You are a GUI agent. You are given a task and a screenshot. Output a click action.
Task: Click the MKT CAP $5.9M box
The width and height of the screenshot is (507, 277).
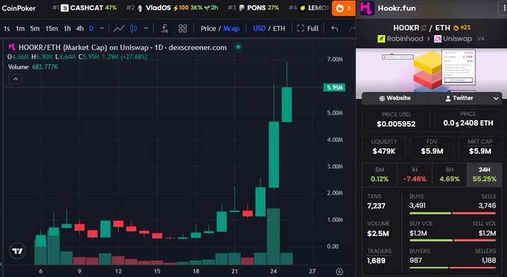pos(480,147)
